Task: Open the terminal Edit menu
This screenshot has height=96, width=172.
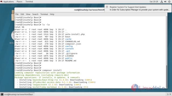Action: pyautogui.click(x=22, y=14)
